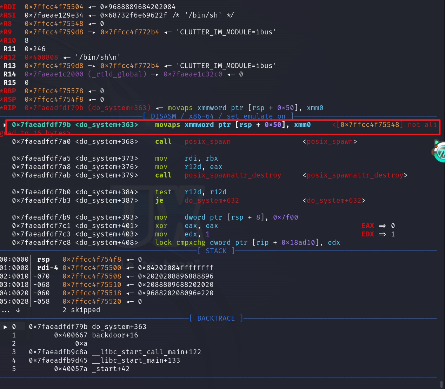This screenshot has width=445, height=389.
Task: Click stack address 0x7ffcc4f75520
Action: coord(92,301)
